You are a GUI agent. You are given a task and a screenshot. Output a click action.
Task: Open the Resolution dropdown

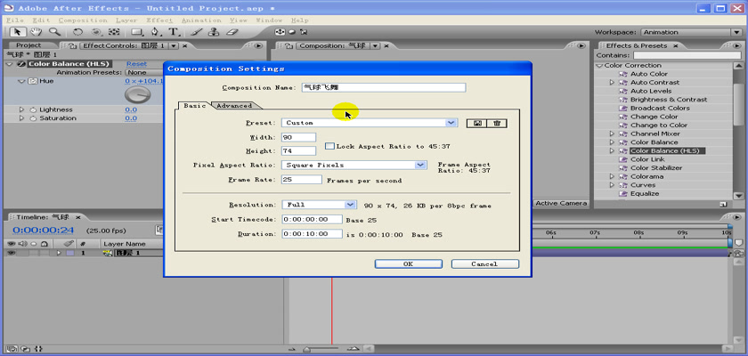[350, 205]
